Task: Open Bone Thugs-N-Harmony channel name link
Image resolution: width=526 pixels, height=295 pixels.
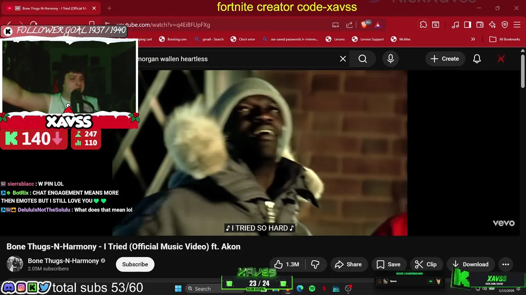Action: point(63,261)
